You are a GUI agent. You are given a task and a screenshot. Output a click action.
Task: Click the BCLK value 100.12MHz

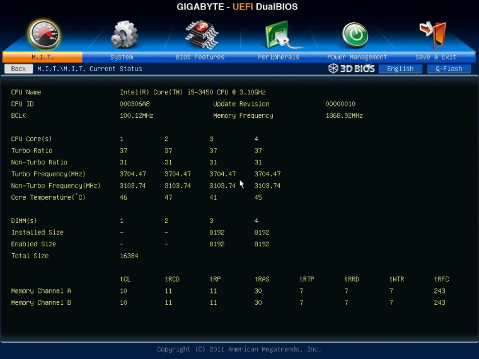tap(137, 116)
